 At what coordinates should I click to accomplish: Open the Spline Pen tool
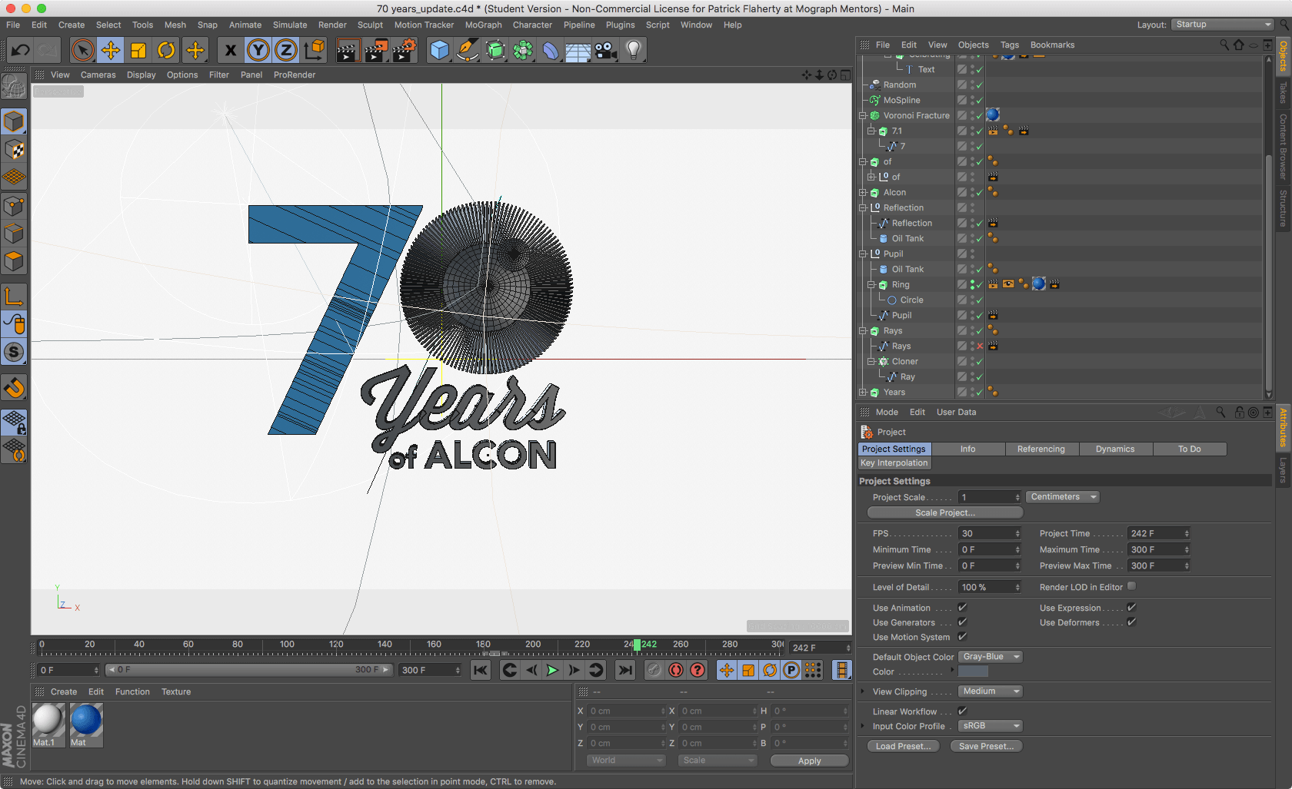467,51
